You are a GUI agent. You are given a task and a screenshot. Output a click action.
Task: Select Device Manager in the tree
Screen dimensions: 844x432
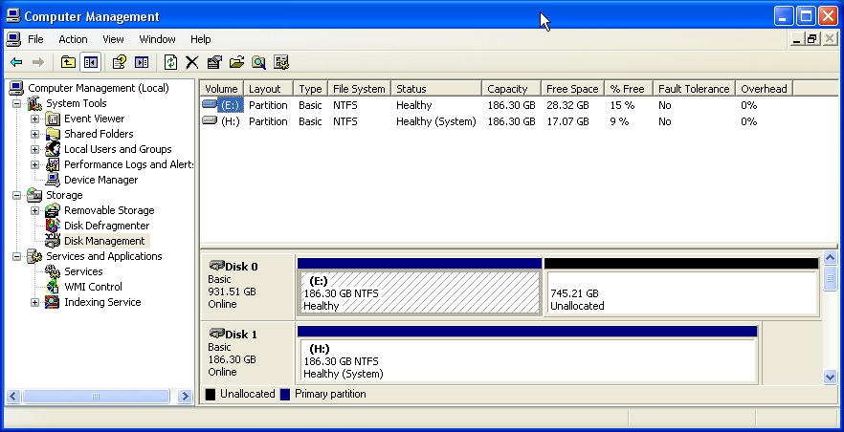(x=100, y=180)
